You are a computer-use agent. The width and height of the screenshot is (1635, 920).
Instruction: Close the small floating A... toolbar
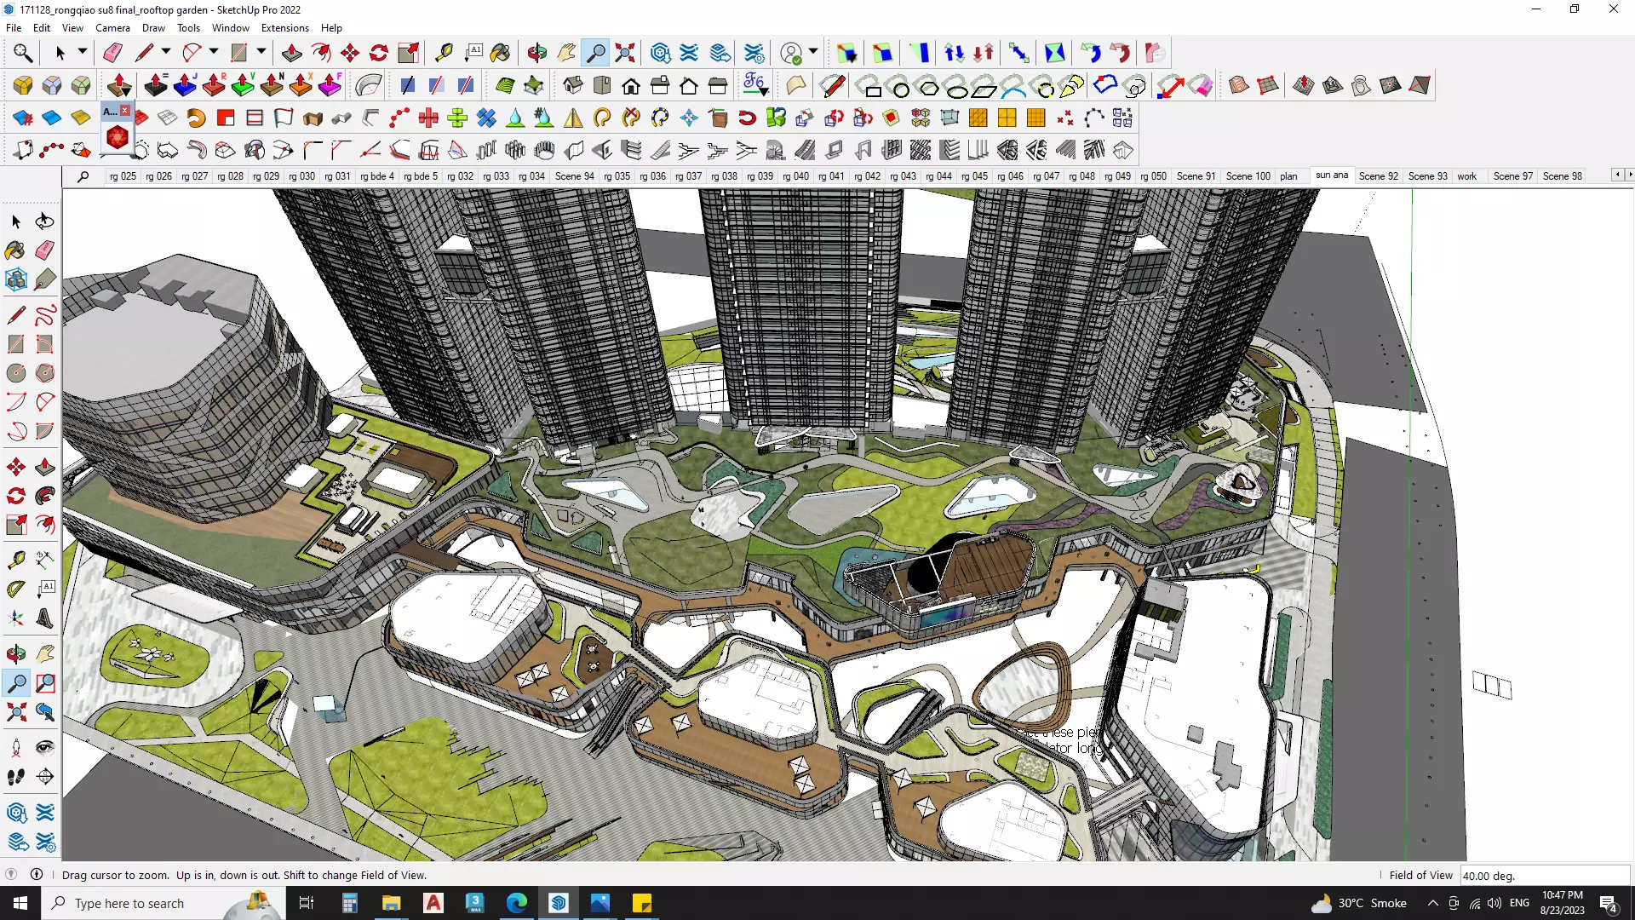click(x=125, y=111)
